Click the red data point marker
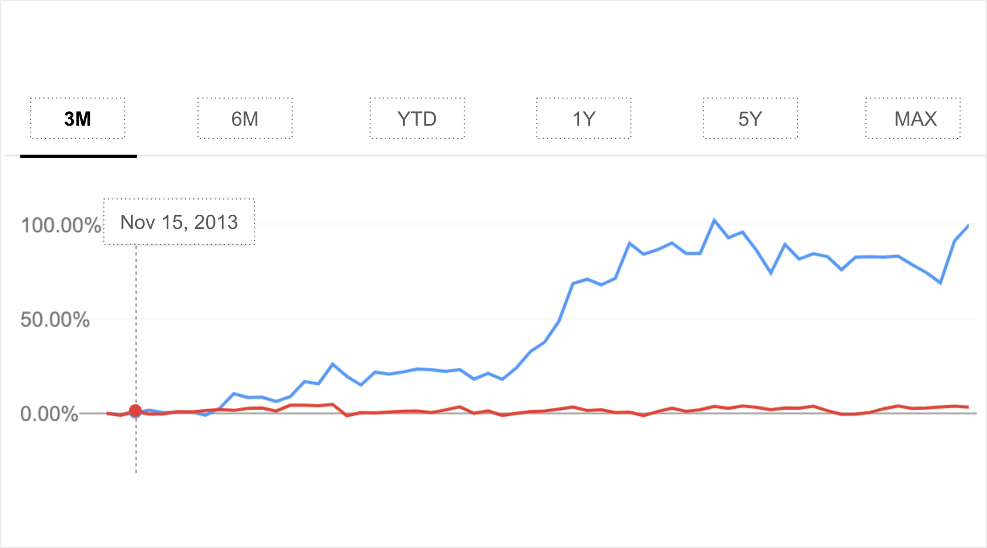The width and height of the screenshot is (987, 548). (x=135, y=411)
